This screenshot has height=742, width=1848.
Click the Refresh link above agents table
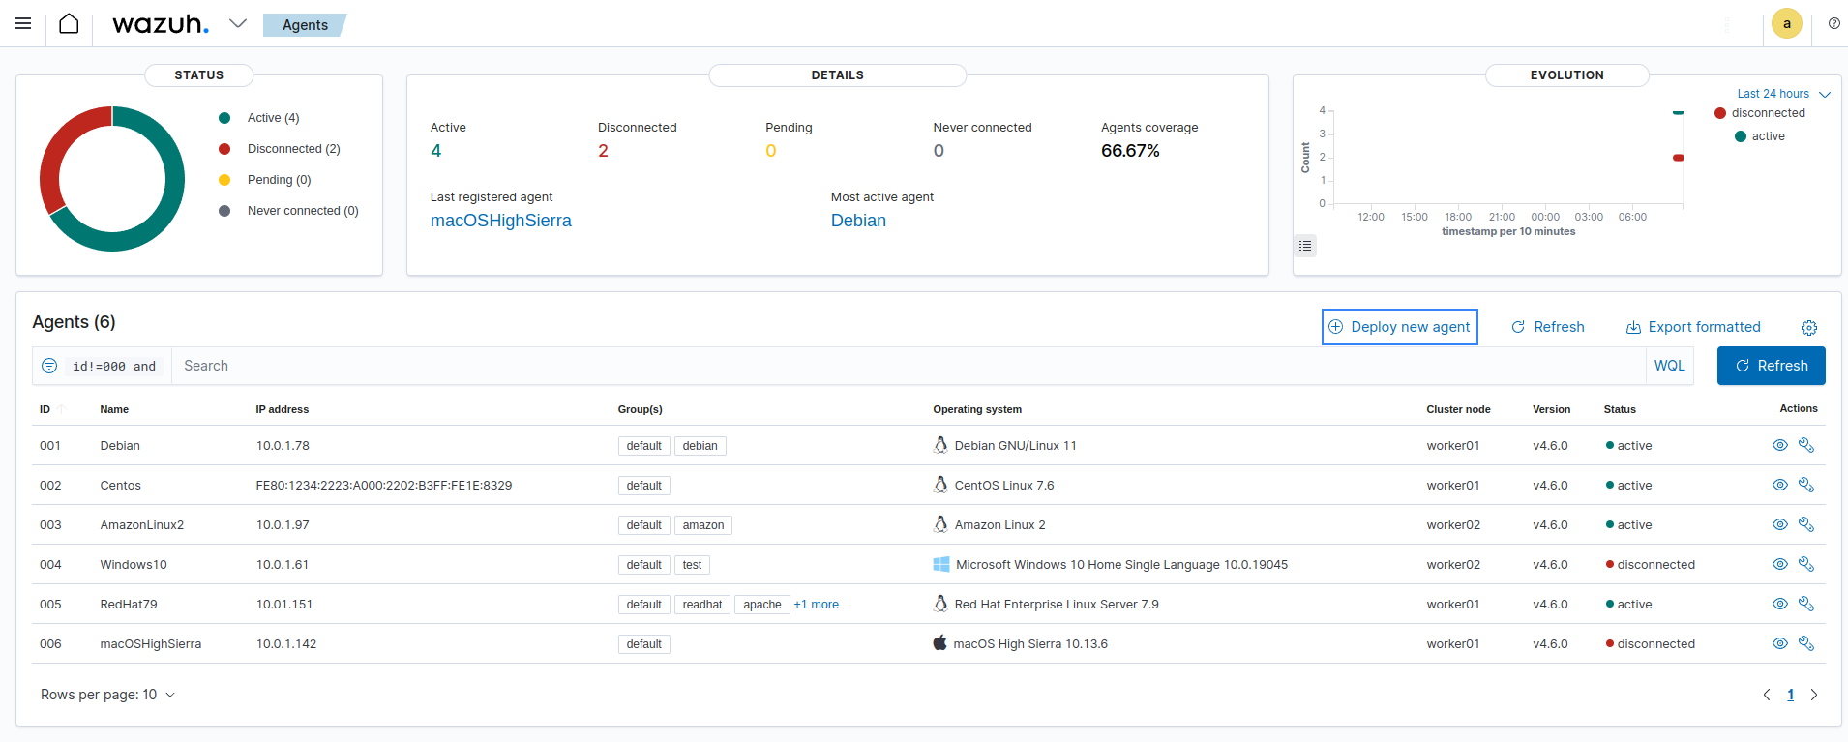[x=1548, y=327]
